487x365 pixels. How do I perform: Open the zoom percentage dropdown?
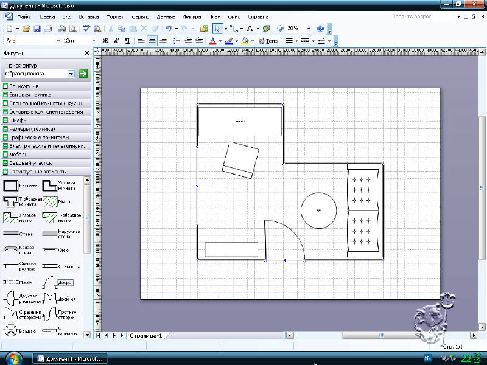coord(309,29)
